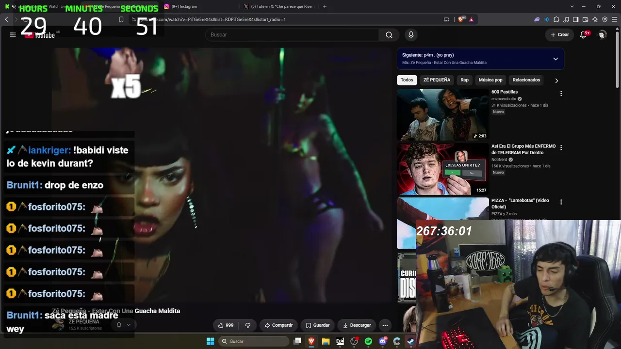Click the Crear button

(x=559, y=35)
